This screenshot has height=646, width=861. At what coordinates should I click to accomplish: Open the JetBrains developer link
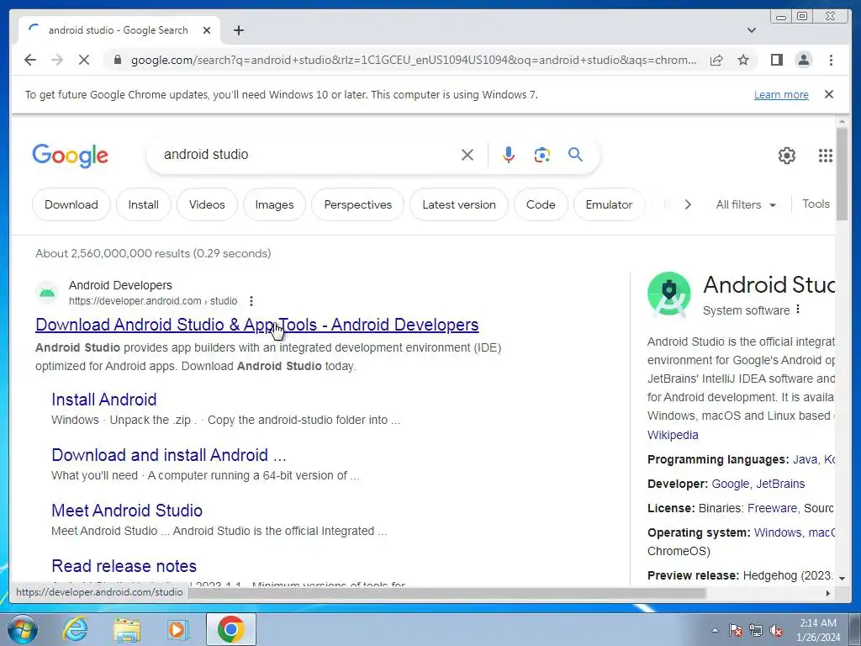click(x=780, y=484)
